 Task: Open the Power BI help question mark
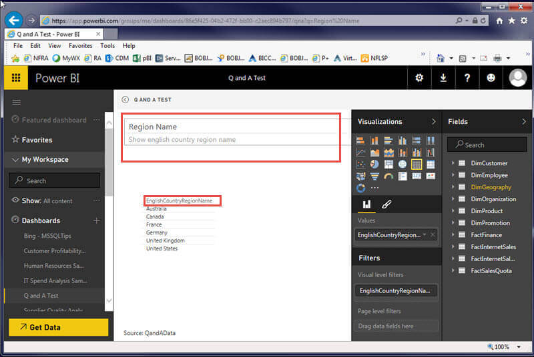(467, 78)
